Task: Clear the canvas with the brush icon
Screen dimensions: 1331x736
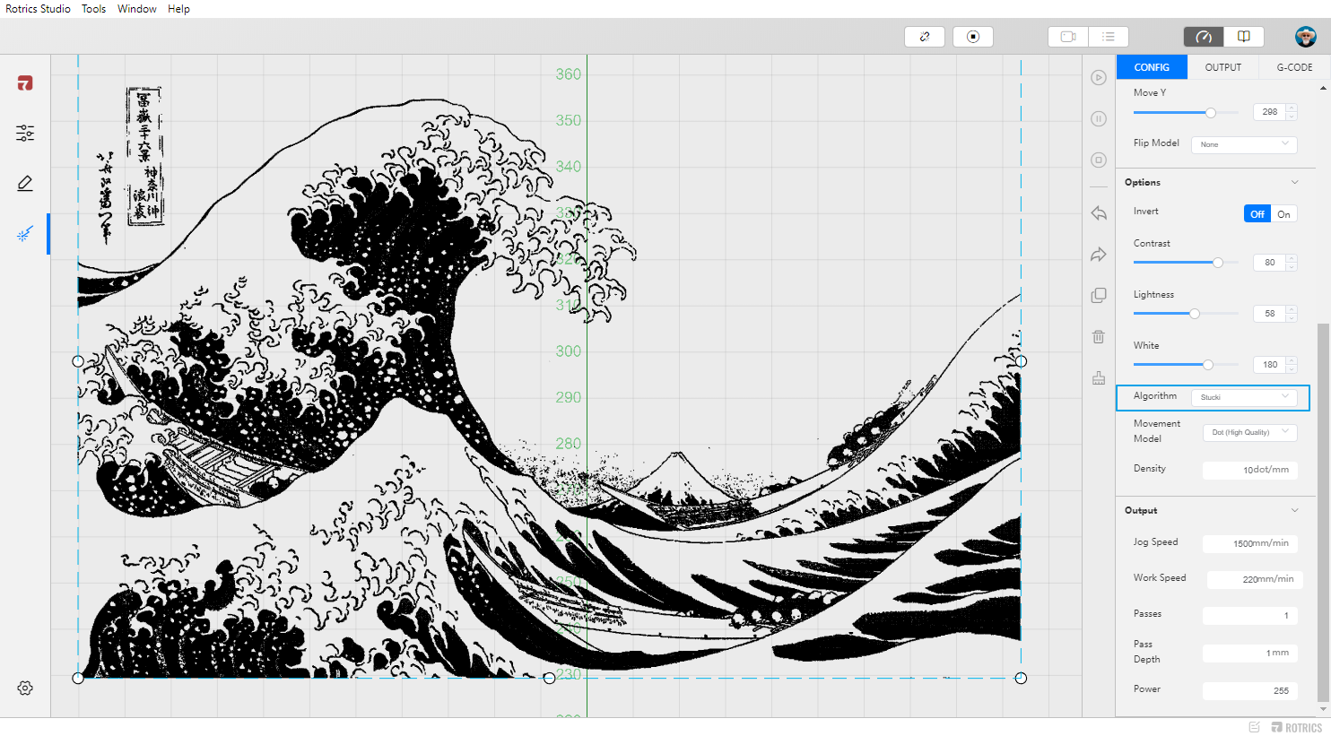Action: click(x=1099, y=378)
